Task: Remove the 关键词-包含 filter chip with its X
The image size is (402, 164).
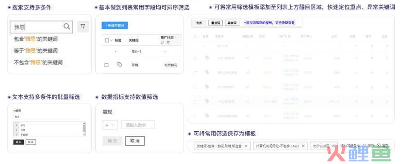Action: pyautogui.click(x=246, y=146)
